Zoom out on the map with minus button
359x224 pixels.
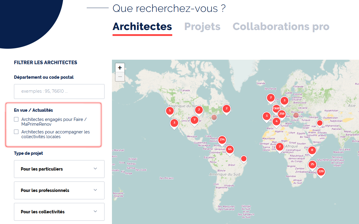(120, 77)
